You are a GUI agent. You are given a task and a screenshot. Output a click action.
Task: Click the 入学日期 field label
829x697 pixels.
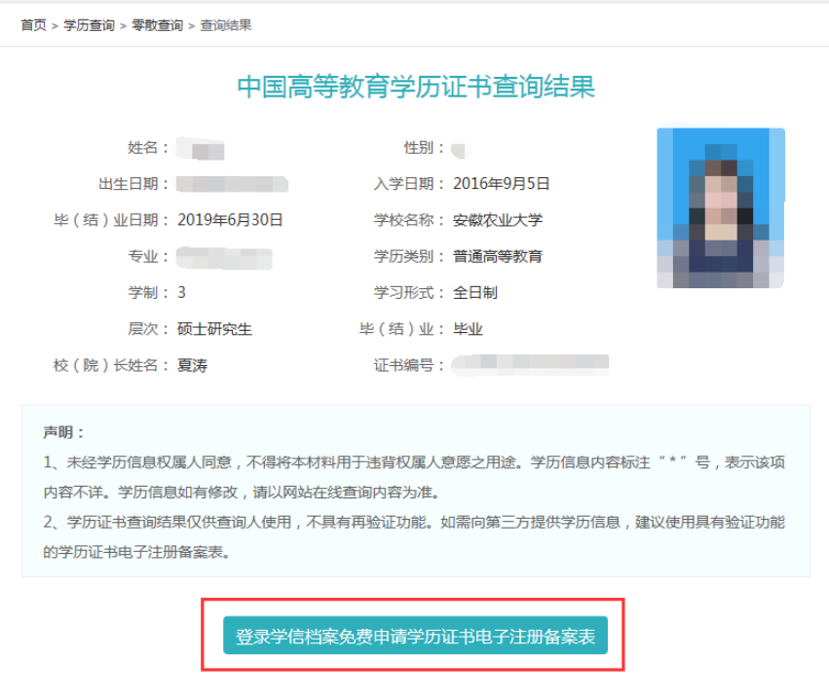409,184
